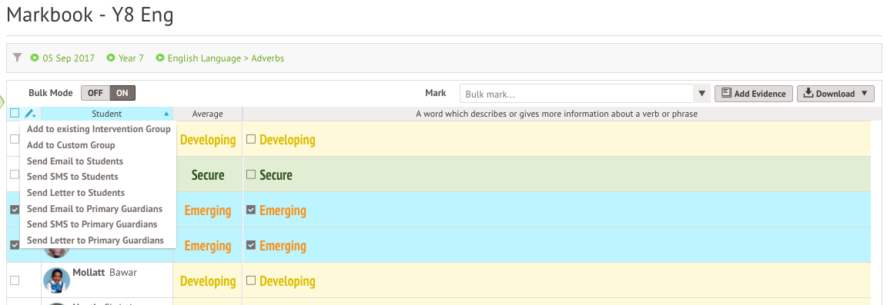
Task: Tick the checkbox beside the Secure mark
Action: pyautogui.click(x=251, y=174)
